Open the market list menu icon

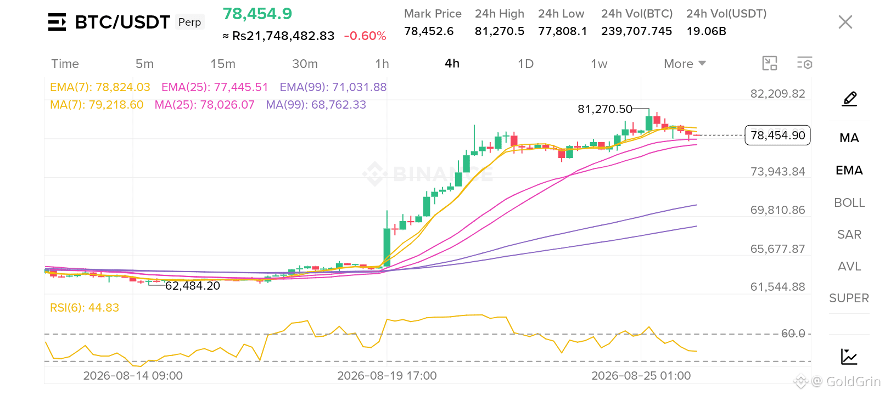coord(57,22)
